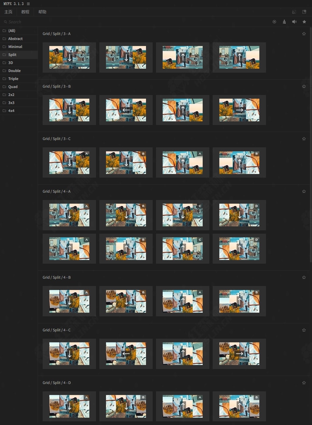Favorite Grid / Split / 3 - C with its star

pyautogui.click(x=304, y=139)
